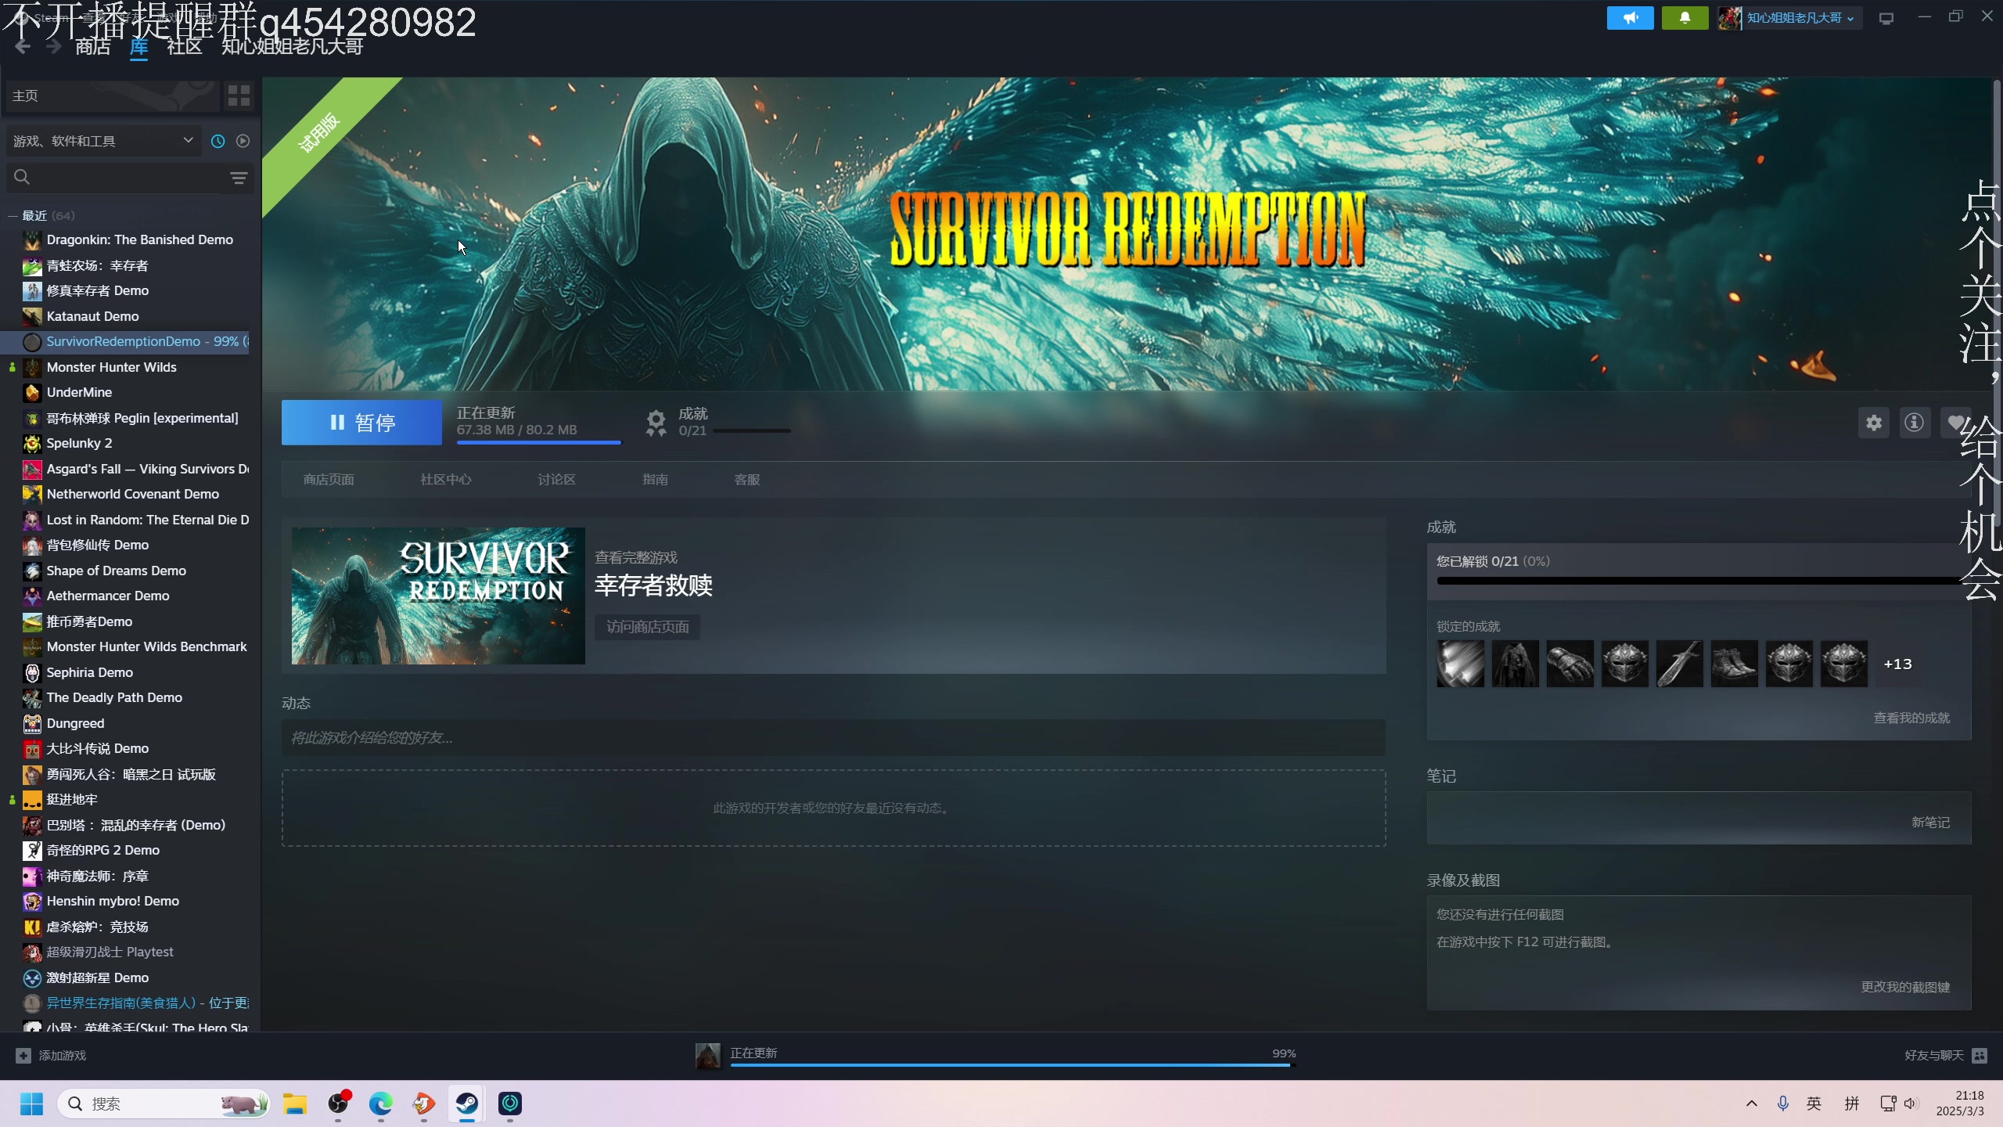Open the green notifications bell
The height and width of the screenshot is (1127, 2003).
1685,17
